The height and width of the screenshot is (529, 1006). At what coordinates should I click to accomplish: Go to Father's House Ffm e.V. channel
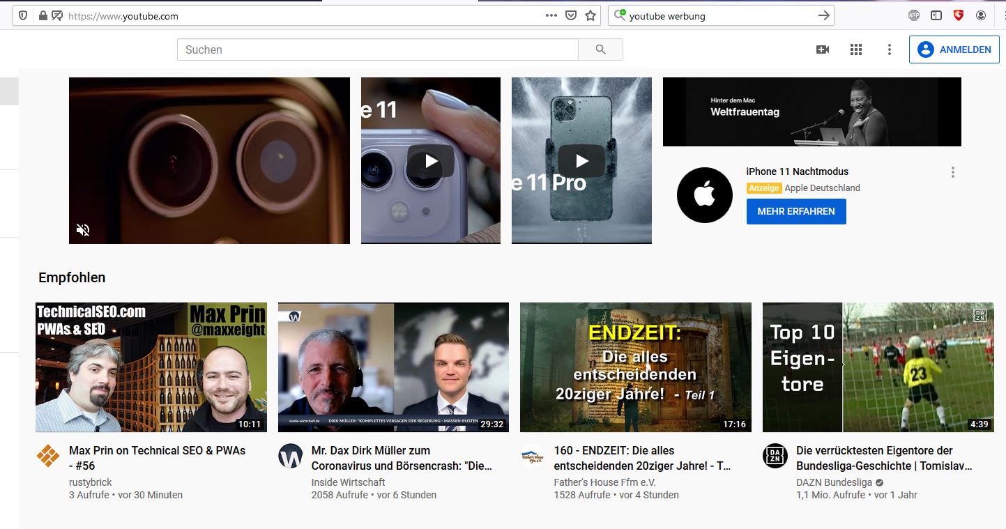click(x=605, y=482)
